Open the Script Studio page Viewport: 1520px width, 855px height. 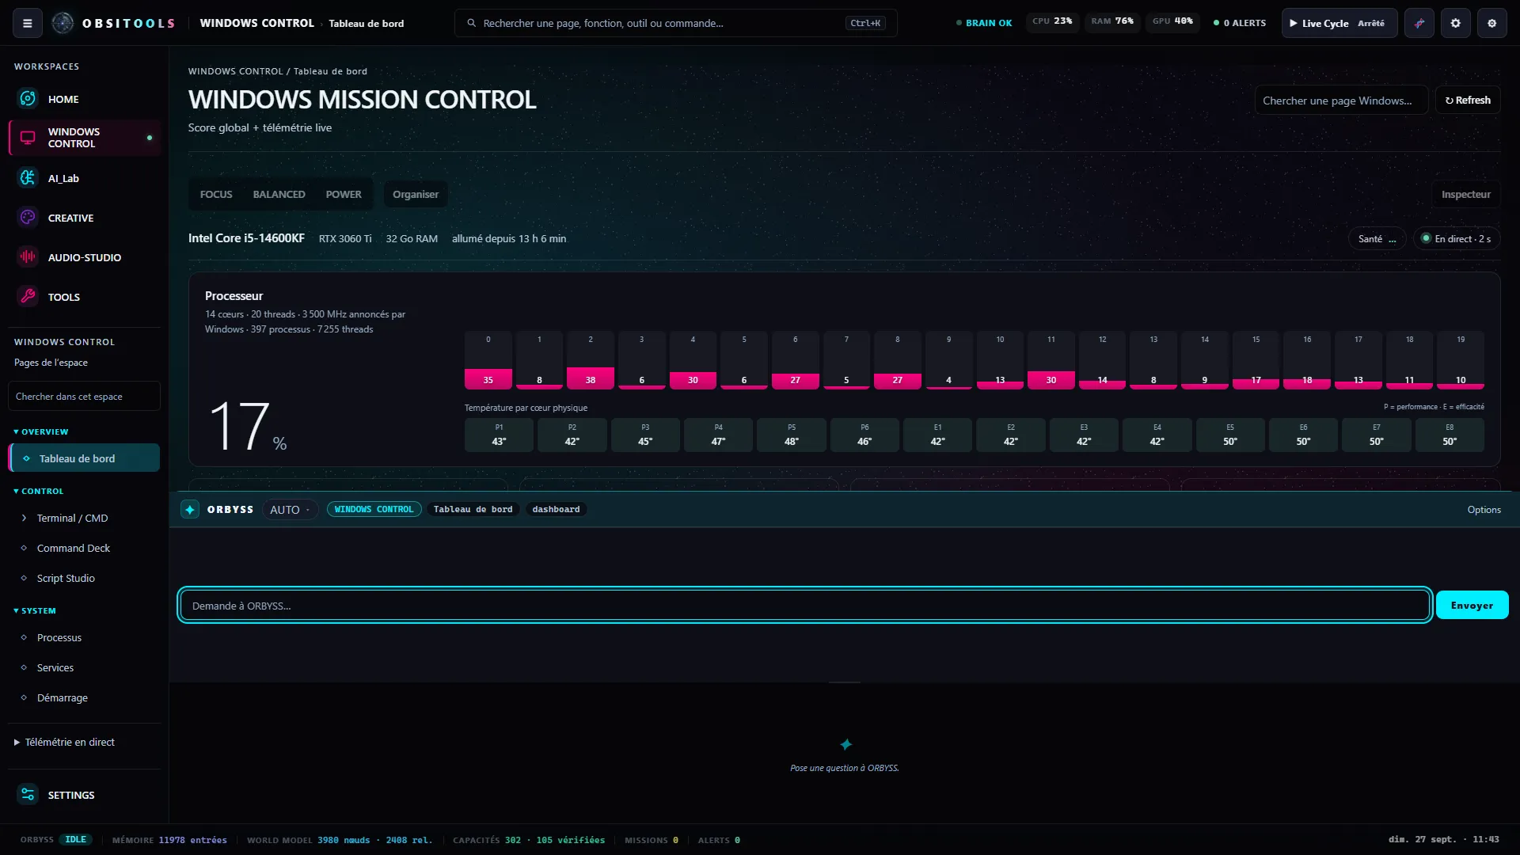[84, 578]
